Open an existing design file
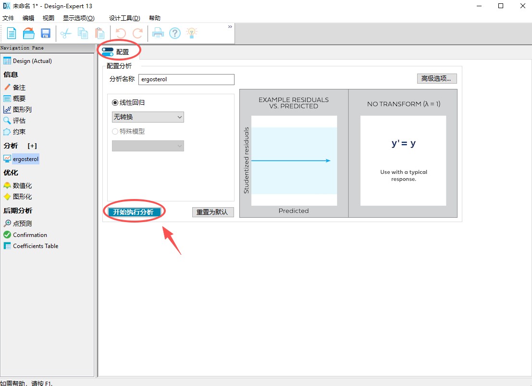532x386 pixels. [x=28, y=33]
